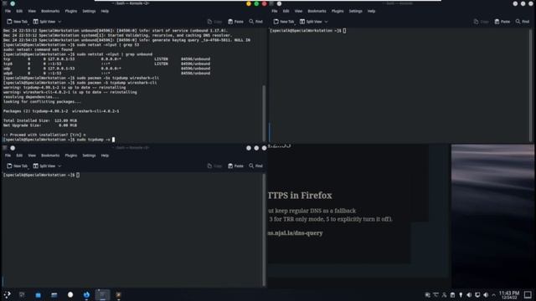This screenshot has width=536, height=301.
Task: Click Copy in bottom-left Konsole toolbar
Action: click(x=214, y=166)
